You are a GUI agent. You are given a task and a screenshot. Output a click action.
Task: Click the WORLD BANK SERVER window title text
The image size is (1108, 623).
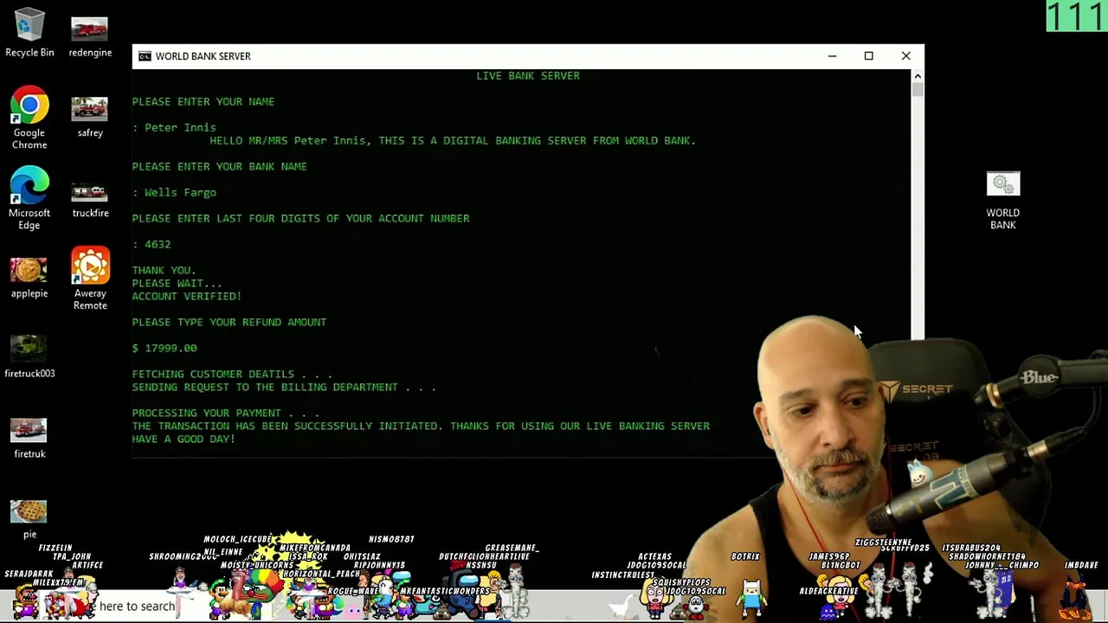tap(203, 56)
